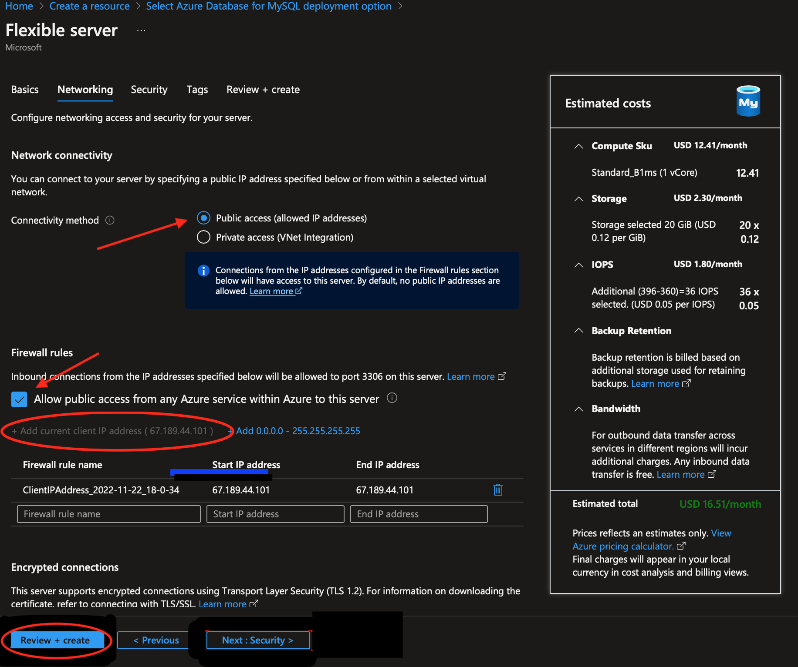The image size is (798, 667).
Task: Click the blue info icon in the notice box
Action: [x=203, y=271]
